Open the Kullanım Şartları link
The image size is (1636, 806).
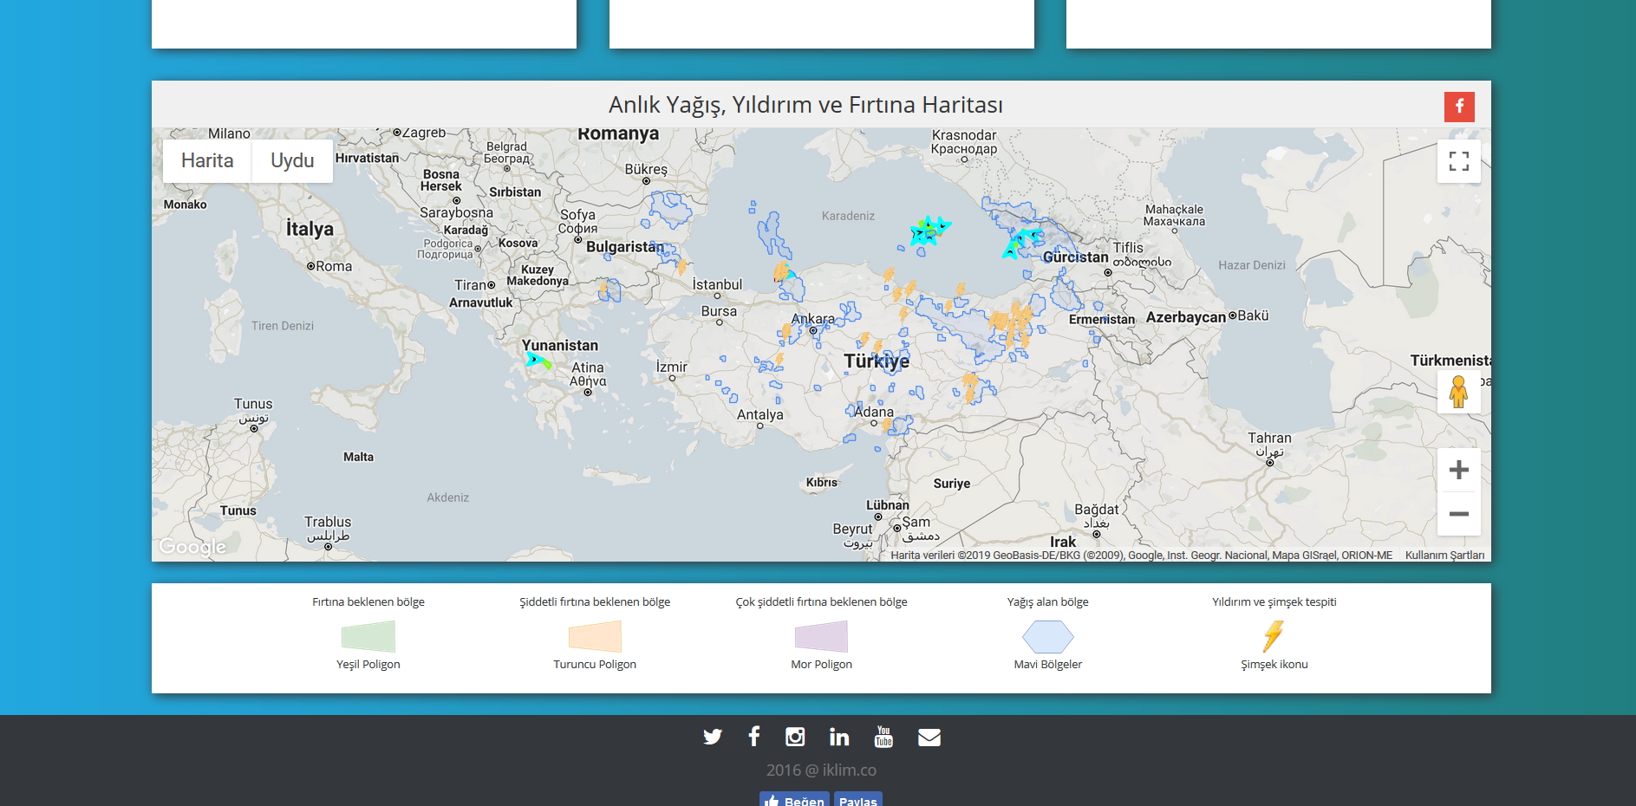point(1444,556)
